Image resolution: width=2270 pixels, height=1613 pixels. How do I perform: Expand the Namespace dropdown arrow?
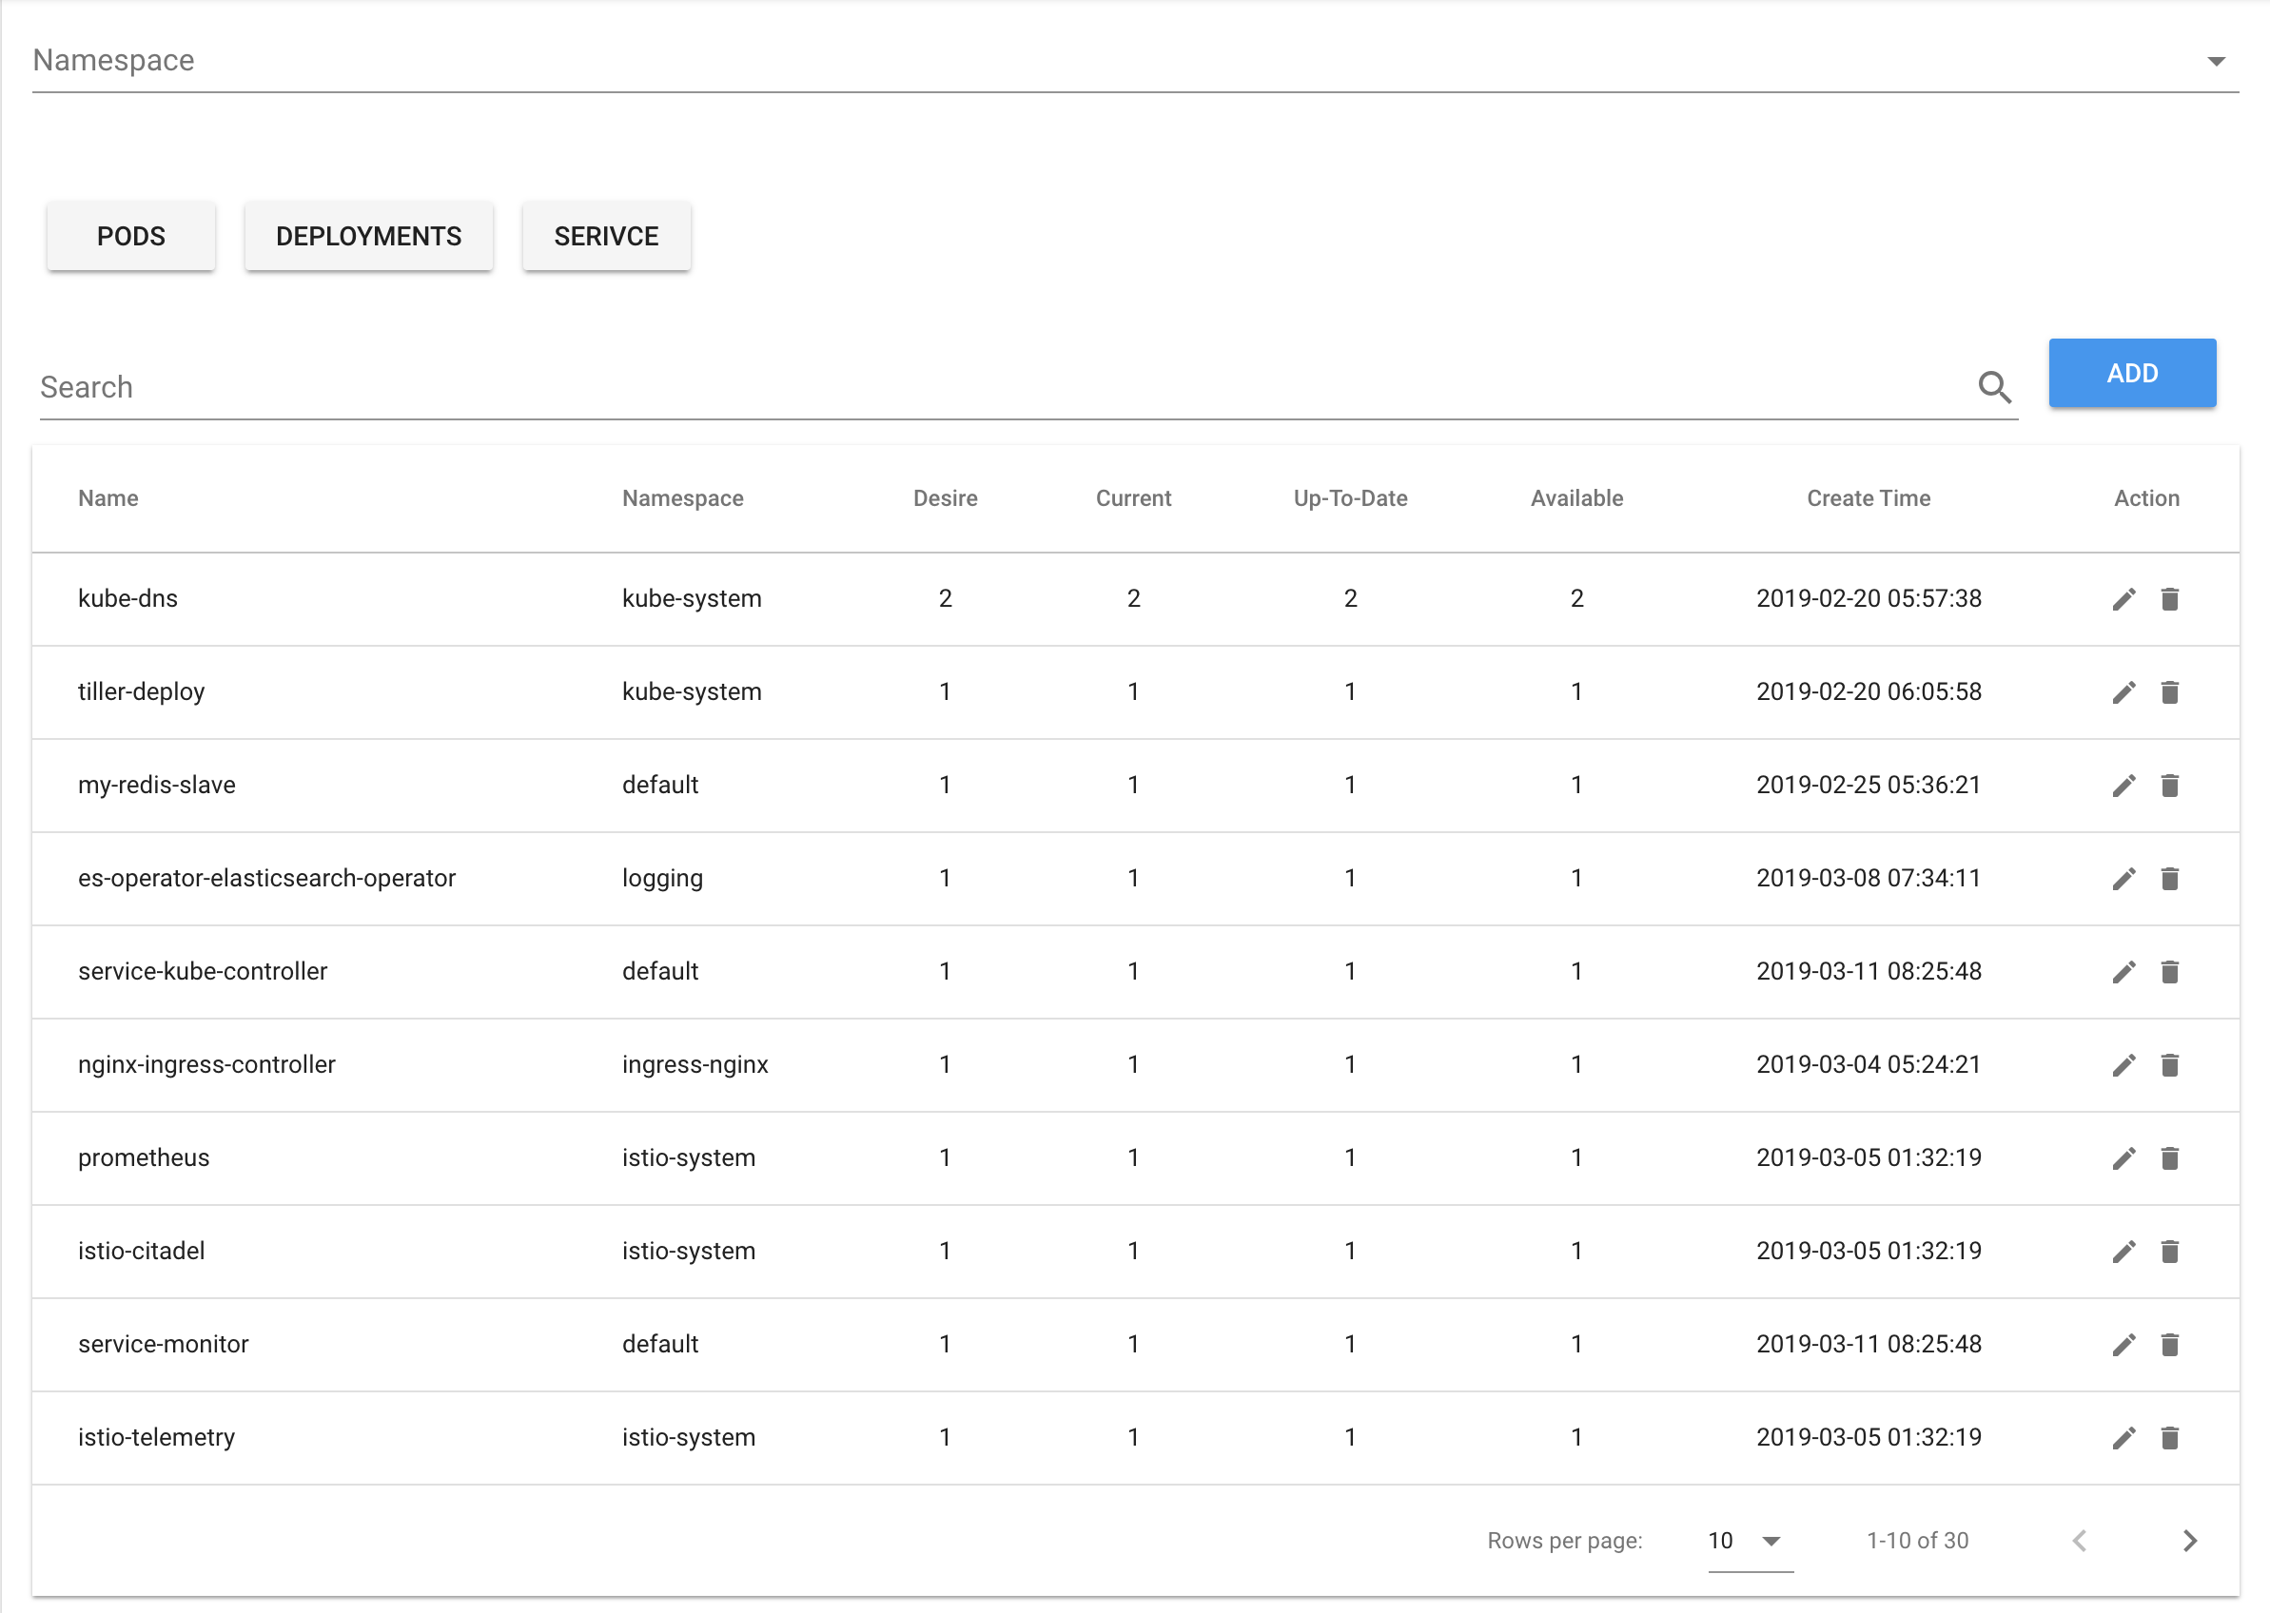click(x=2218, y=60)
